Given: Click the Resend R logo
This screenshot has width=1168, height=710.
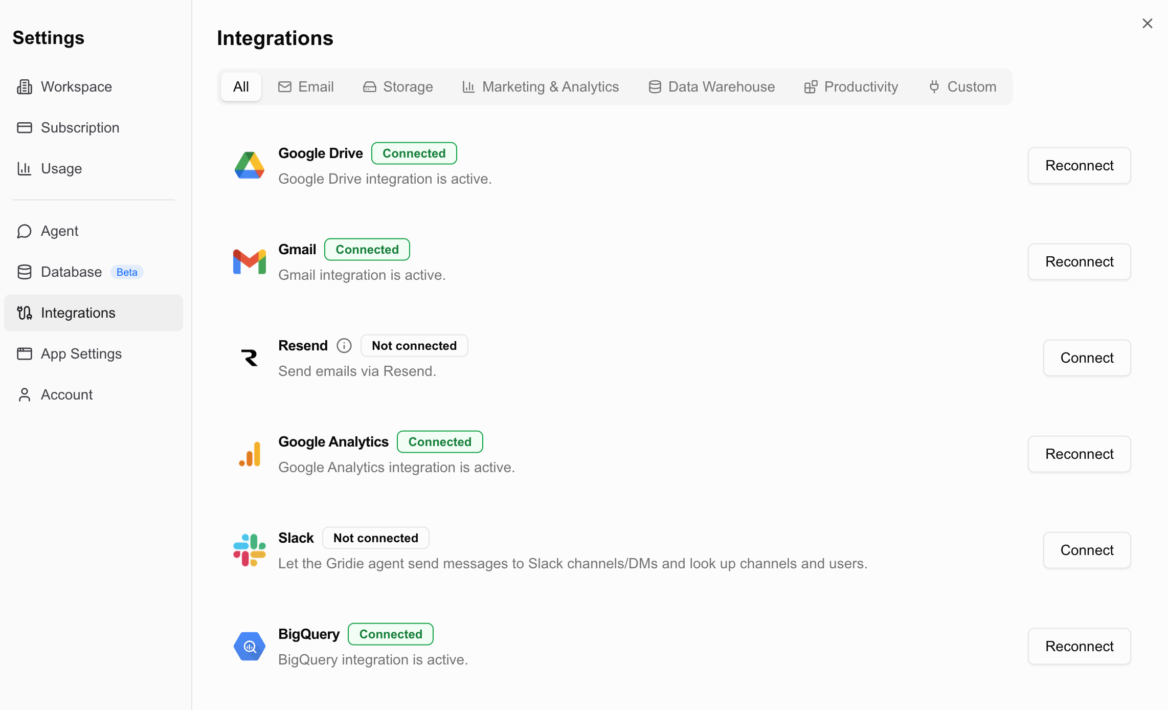Looking at the screenshot, I should tap(250, 358).
